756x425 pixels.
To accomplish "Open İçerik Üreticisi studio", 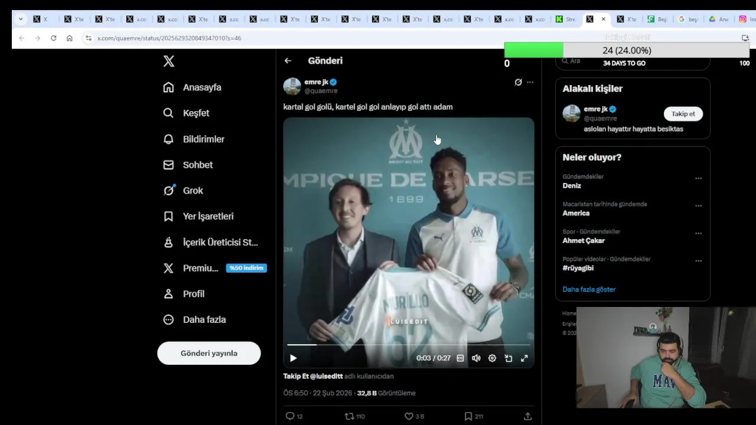I will pos(211,242).
